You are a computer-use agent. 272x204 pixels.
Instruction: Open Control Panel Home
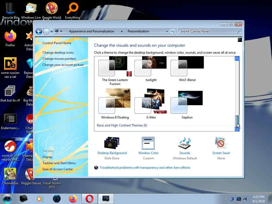[57, 43]
